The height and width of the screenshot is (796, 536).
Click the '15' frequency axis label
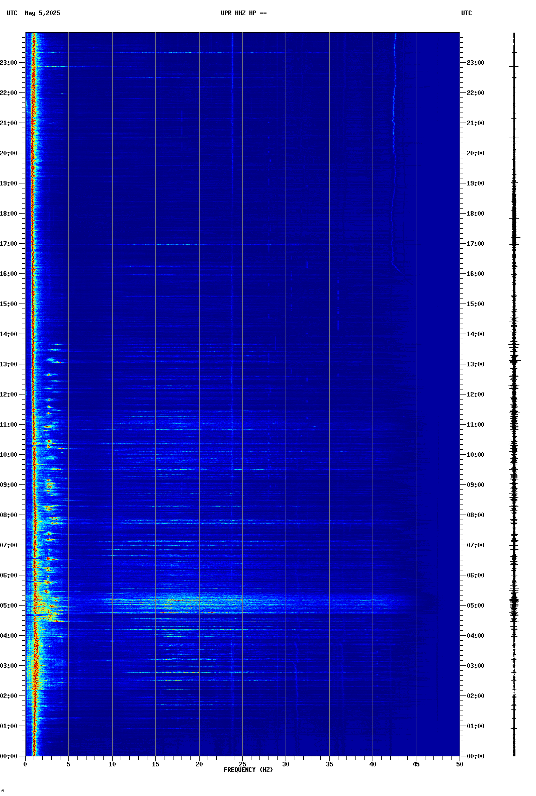pos(155,764)
